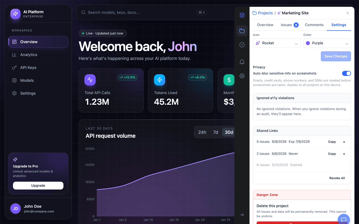This screenshot has height=224, width=359.
Task: Open the folder icon in the panel rail
Action: (x=242, y=31)
